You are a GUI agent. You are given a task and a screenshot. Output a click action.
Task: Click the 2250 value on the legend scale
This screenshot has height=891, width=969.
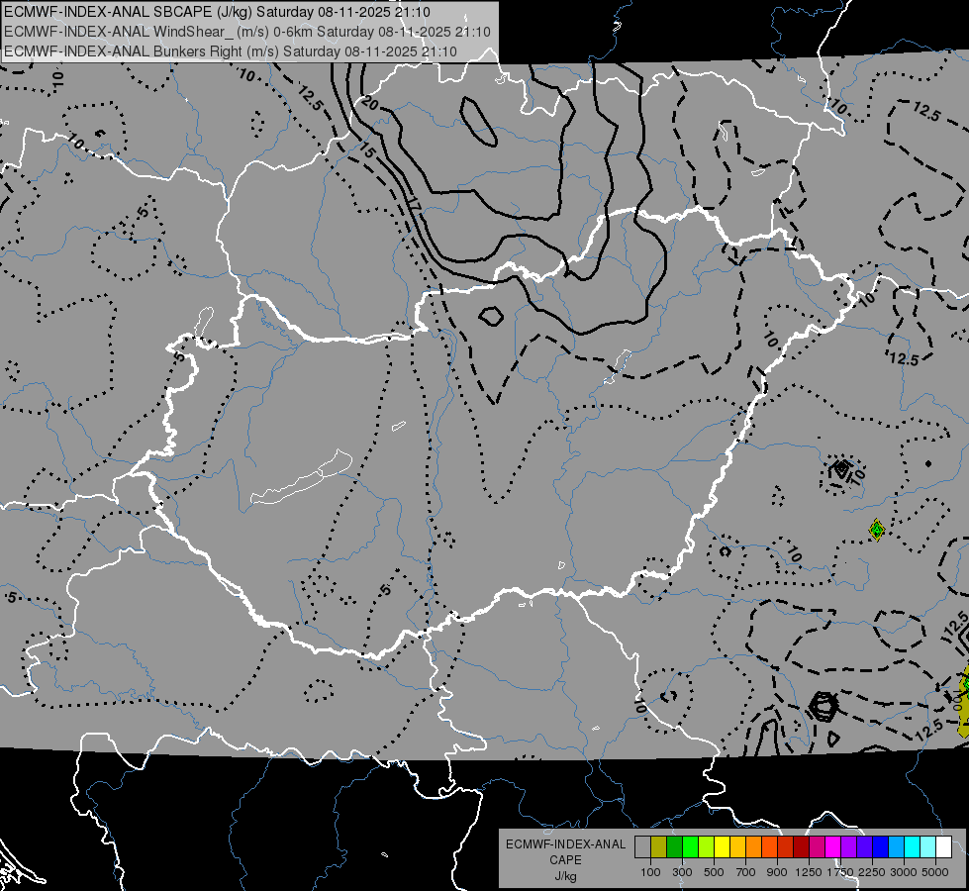pyautogui.click(x=871, y=872)
